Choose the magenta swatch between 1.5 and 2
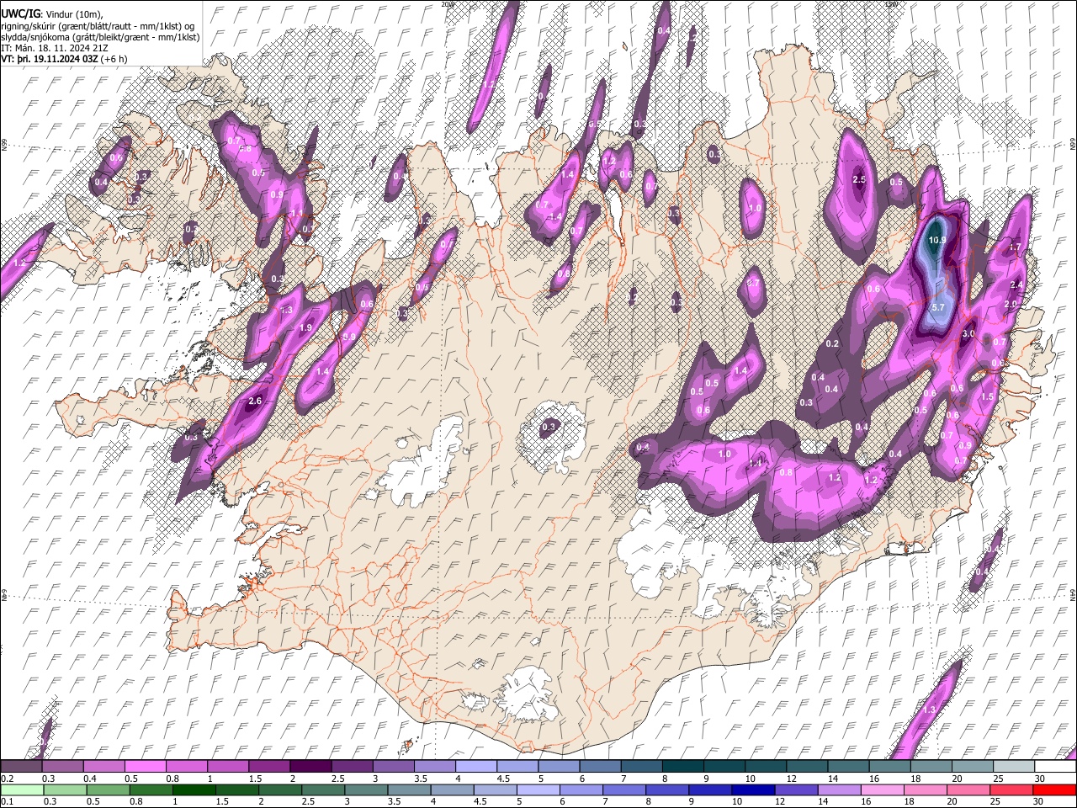The height and width of the screenshot is (808, 1077). pyautogui.click(x=268, y=766)
